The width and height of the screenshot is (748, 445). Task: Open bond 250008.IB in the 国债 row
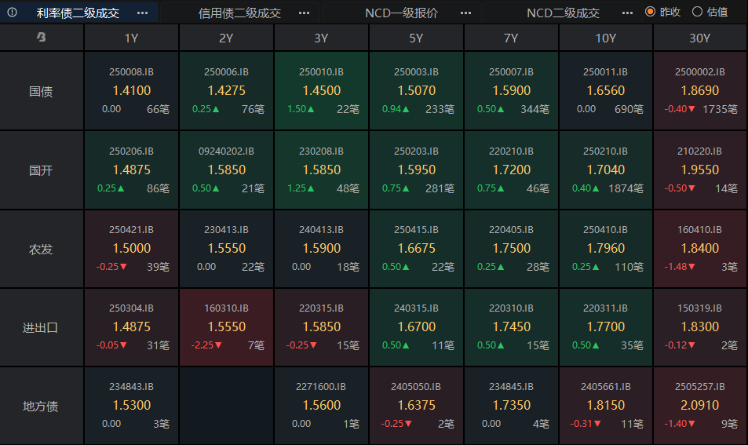click(x=131, y=90)
